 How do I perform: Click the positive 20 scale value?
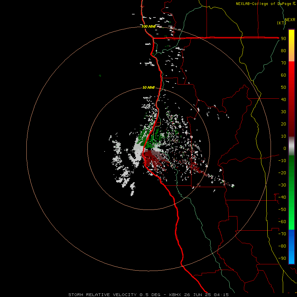pos(283,124)
